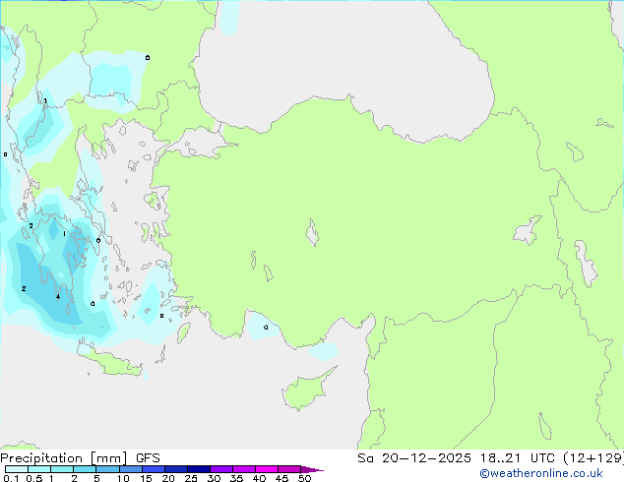Click the above-50 mm arrow tip of legend
The height and width of the screenshot is (482, 624).
tap(312, 469)
